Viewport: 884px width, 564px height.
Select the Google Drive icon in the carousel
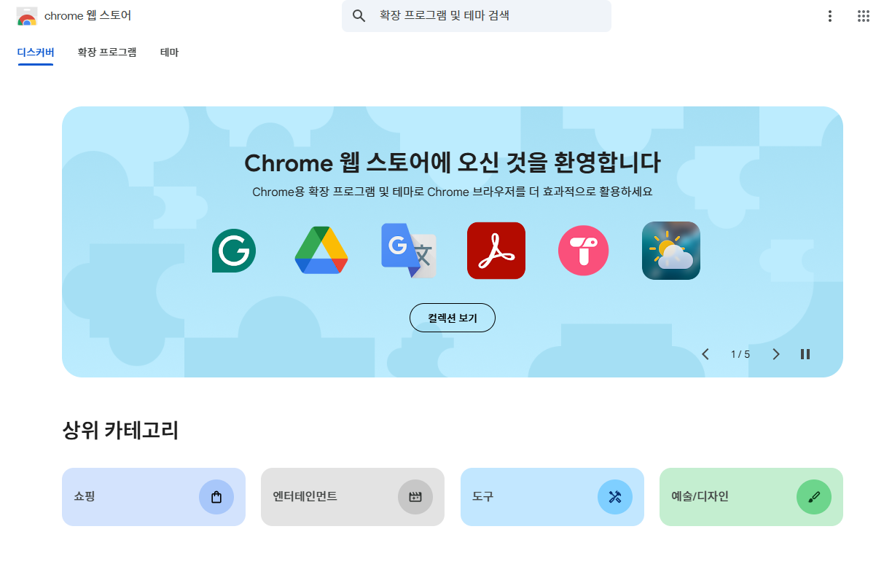click(x=321, y=251)
